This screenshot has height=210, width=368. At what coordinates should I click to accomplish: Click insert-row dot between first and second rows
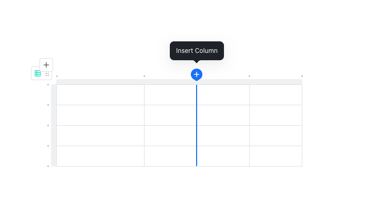[48, 105]
